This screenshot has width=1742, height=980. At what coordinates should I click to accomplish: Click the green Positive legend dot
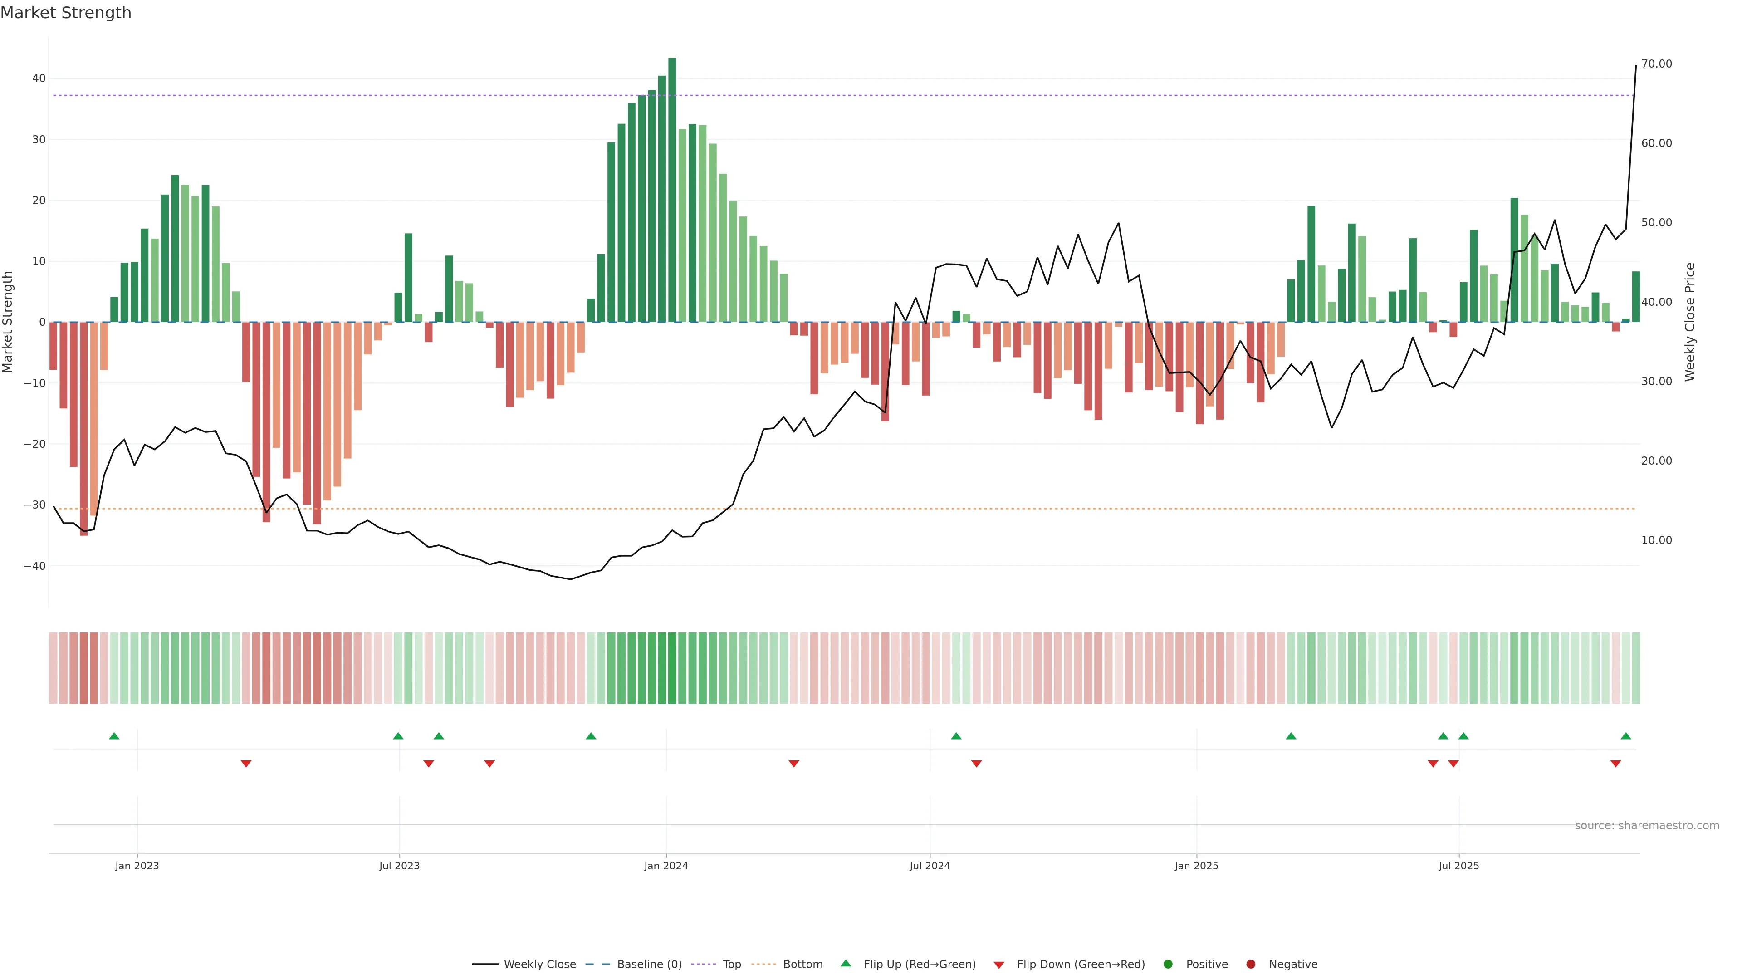1168,965
